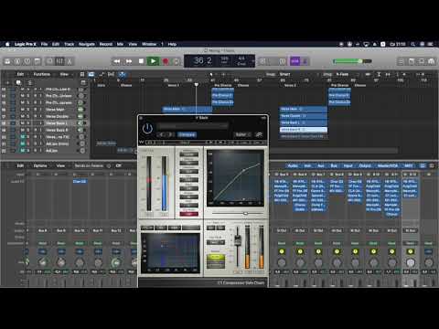This screenshot has height=329, width=439.
Task: Open the media Browsers icon
Action: pyautogui.click(x=432, y=61)
